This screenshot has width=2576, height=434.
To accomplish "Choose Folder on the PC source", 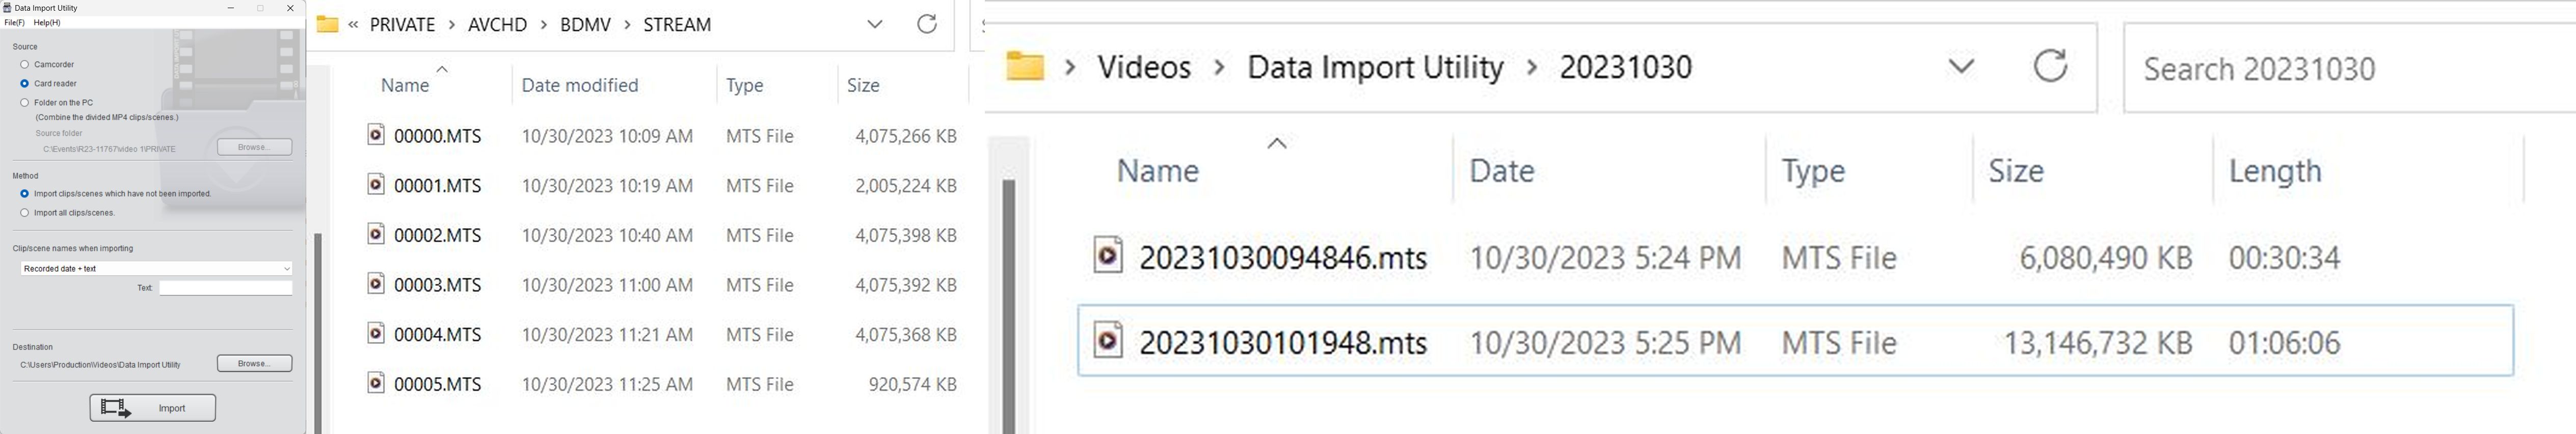I will (x=25, y=103).
